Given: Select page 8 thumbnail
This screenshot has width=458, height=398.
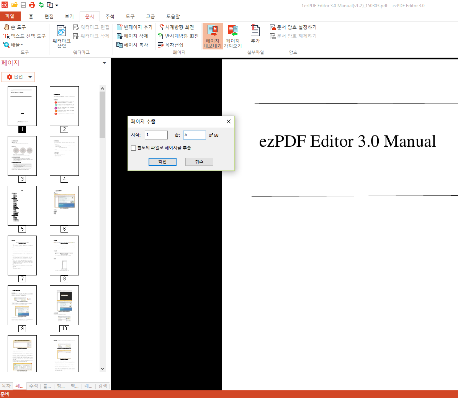Looking at the screenshot, I should click(64, 256).
